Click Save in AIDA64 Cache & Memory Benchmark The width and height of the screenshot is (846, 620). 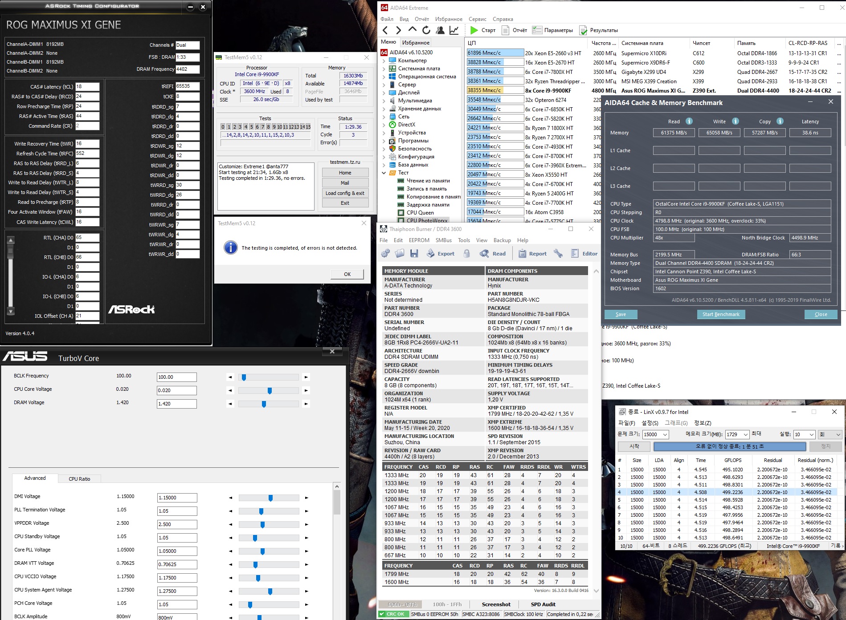click(621, 314)
